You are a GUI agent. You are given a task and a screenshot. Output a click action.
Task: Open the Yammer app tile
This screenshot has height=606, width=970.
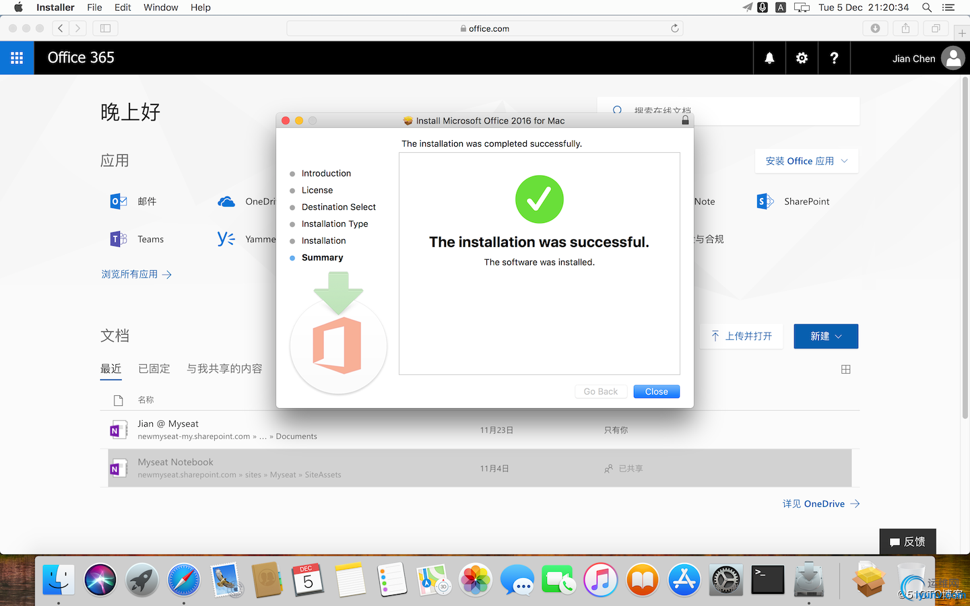[247, 239]
